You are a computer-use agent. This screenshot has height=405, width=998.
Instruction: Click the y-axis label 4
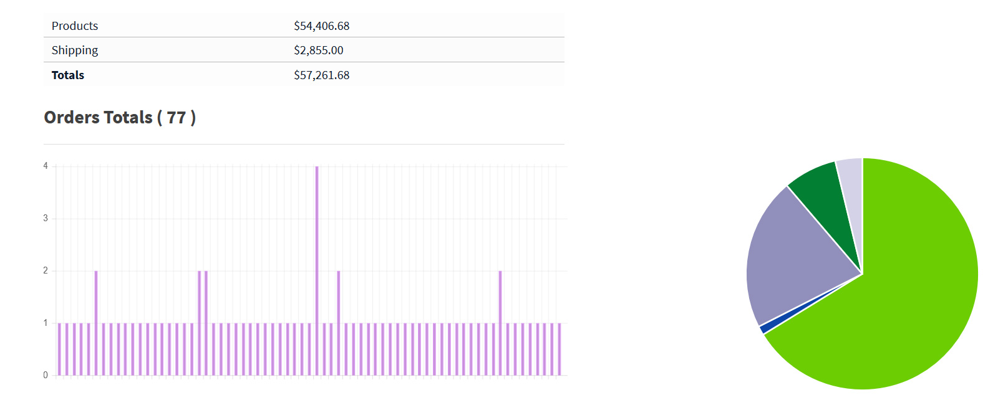(46, 166)
